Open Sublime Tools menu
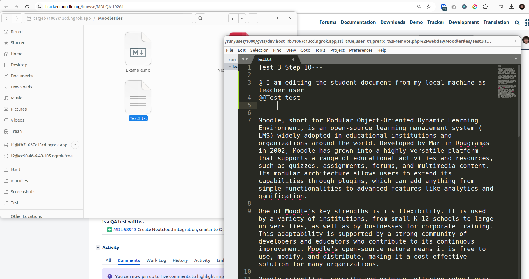 tap(320, 50)
